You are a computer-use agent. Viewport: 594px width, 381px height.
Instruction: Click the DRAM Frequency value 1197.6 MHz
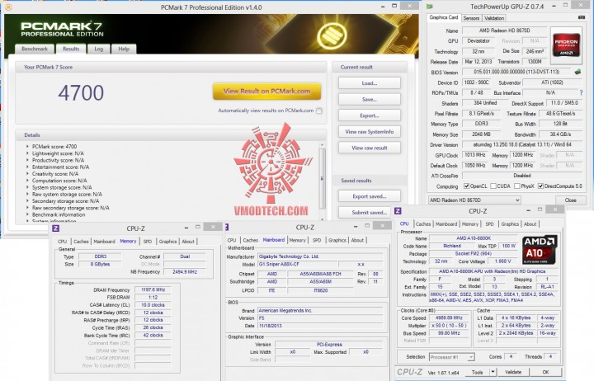click(153, 289)
